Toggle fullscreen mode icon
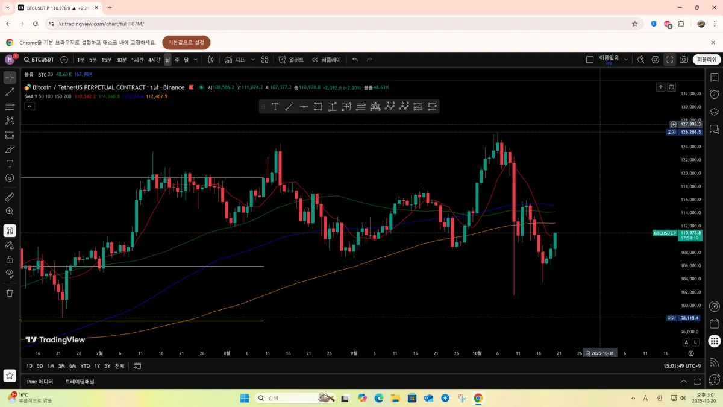The height and width of the screenshot is (407, 723). (670, 60)
